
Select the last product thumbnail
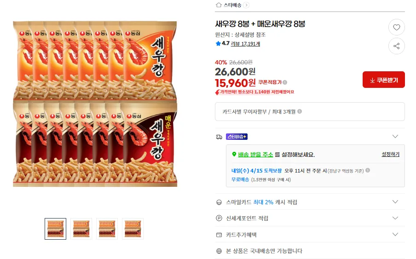(x=133, y=229)
